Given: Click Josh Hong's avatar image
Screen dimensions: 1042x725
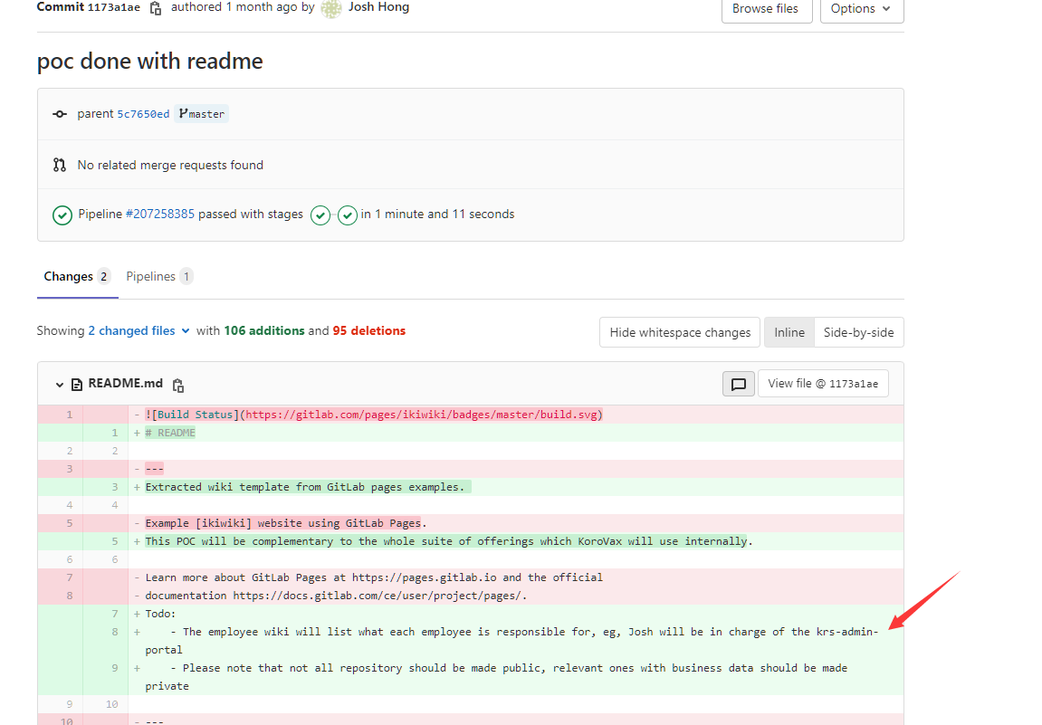Looking at the screenshot, I should coord(331,8).
